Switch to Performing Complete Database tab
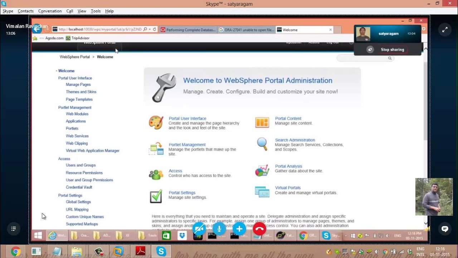Image resolution: width=458 pixels, height=258 pixels. (x=188, y=30)
